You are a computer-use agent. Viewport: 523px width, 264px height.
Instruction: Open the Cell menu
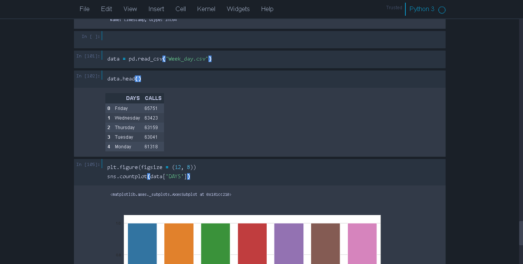(x=180, y=9)
